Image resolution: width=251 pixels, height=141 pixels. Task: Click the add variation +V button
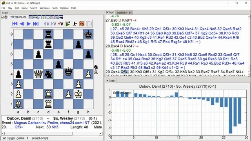pos(60,23)
